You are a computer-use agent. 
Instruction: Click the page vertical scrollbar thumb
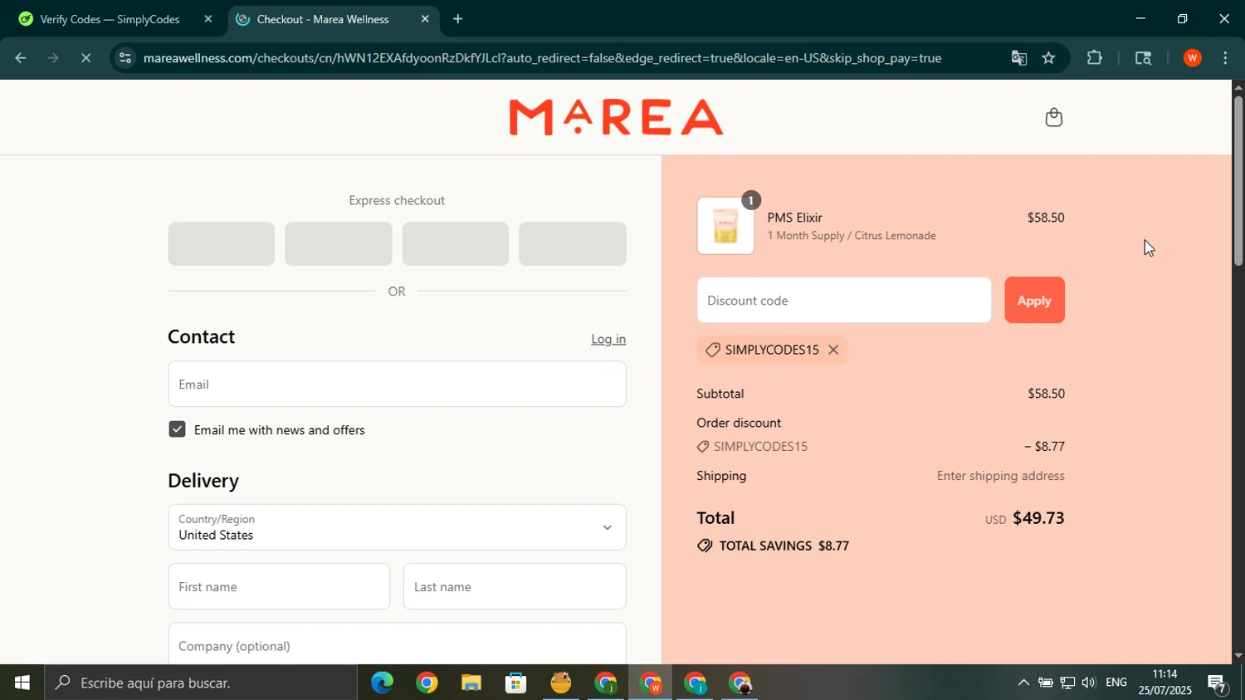(1238, 180)
